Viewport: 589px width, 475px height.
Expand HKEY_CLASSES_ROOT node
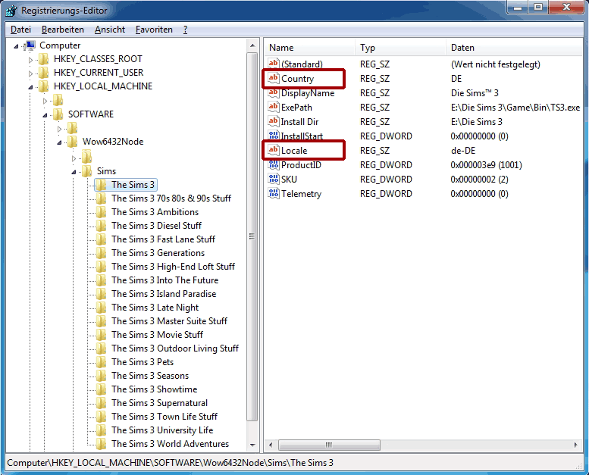30,60
